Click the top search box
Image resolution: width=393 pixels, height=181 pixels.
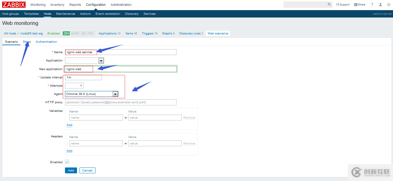(305, 5)
